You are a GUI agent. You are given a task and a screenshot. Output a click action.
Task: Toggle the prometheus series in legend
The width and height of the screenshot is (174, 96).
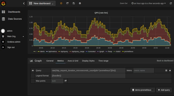point(128,51)
